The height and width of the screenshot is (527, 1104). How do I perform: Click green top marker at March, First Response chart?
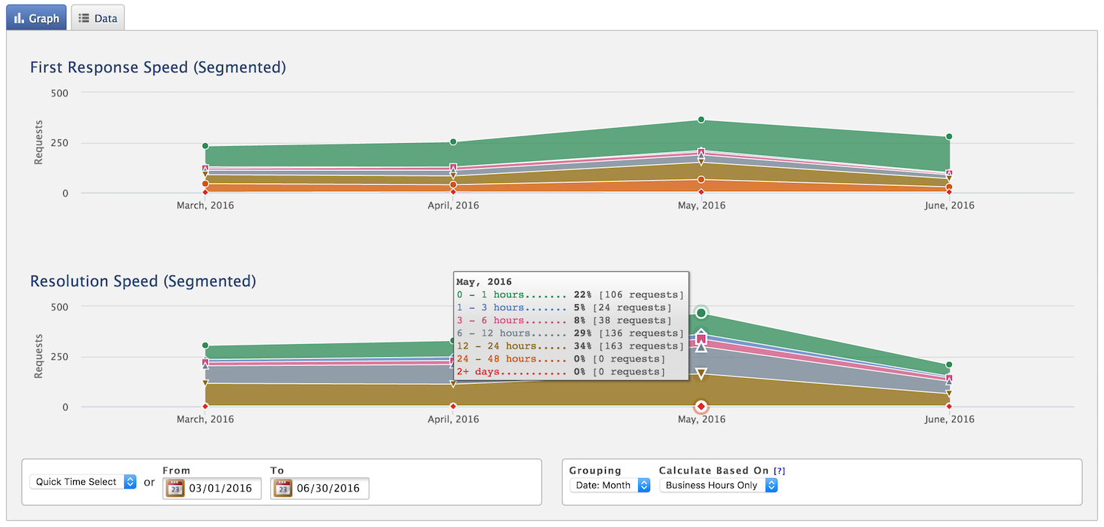coord(205,146)
